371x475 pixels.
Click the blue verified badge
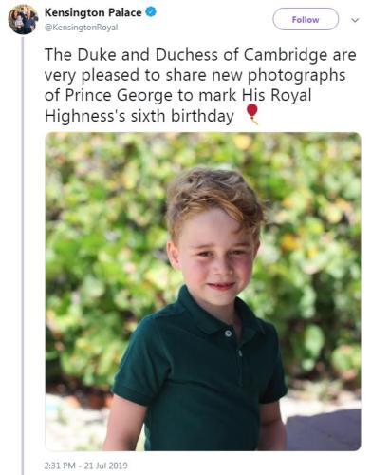(150, 12)
